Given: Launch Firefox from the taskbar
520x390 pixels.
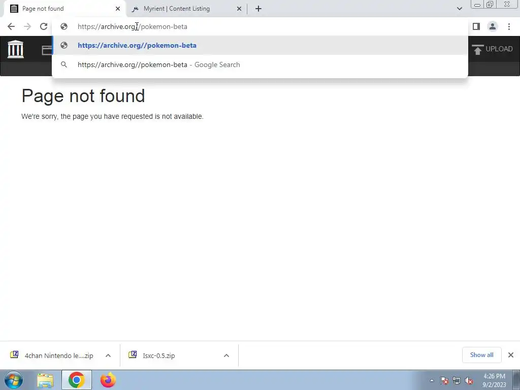Looking at the screenshot, I should tap(108, 380).
